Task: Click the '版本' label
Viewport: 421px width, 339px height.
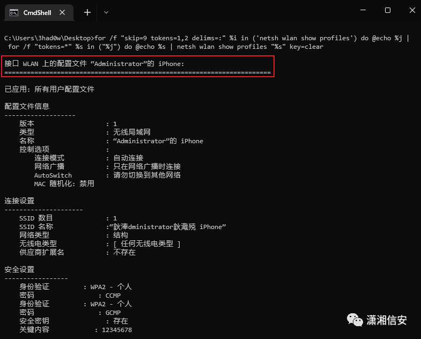Action: point(27,123)
